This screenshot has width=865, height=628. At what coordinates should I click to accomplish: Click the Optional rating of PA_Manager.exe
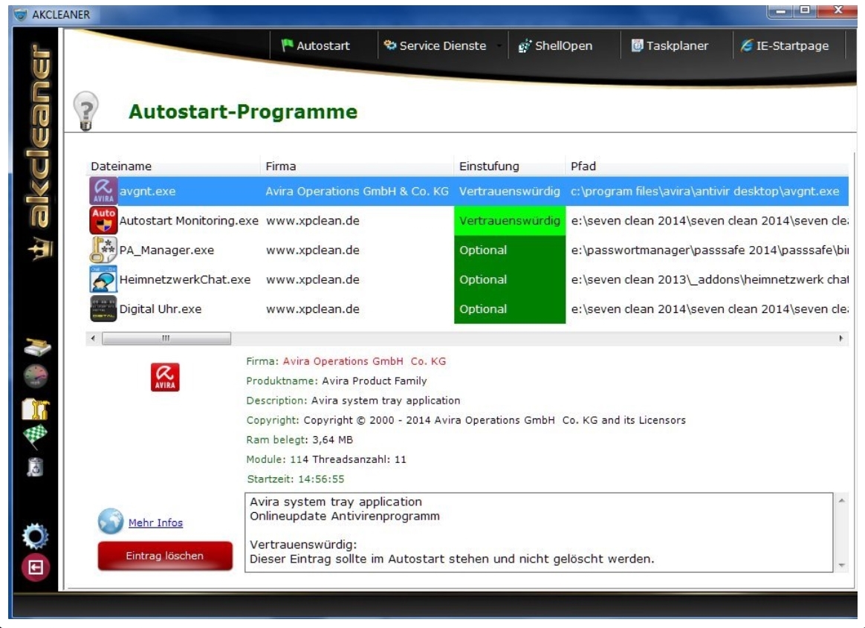(x=510, y=250)
